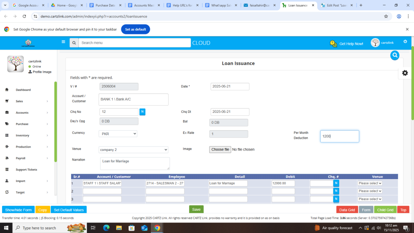Open Dashboard from the sidebar
Viewport: 414px width, 233px height.
(23, 90)
